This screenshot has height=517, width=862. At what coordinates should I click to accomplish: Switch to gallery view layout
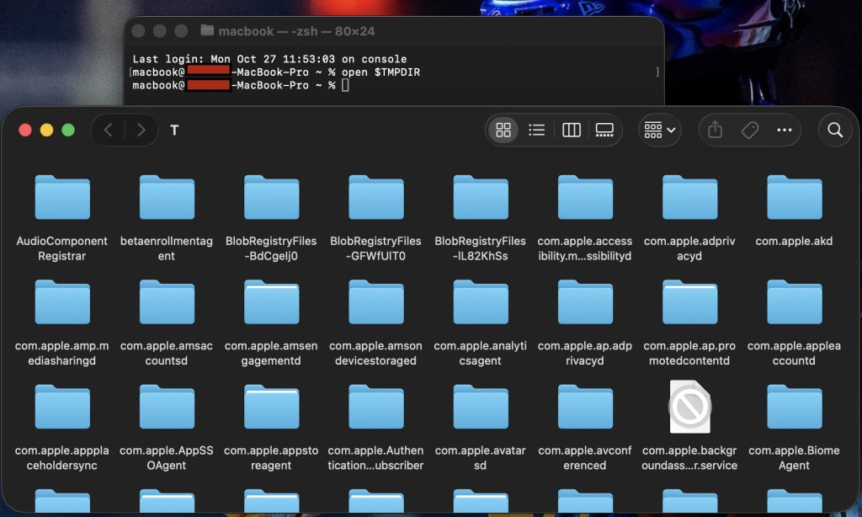[604, 130]
